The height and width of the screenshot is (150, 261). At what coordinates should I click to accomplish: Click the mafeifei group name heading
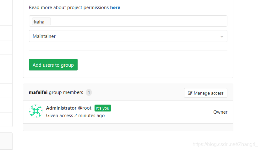[x=38, y=92]
